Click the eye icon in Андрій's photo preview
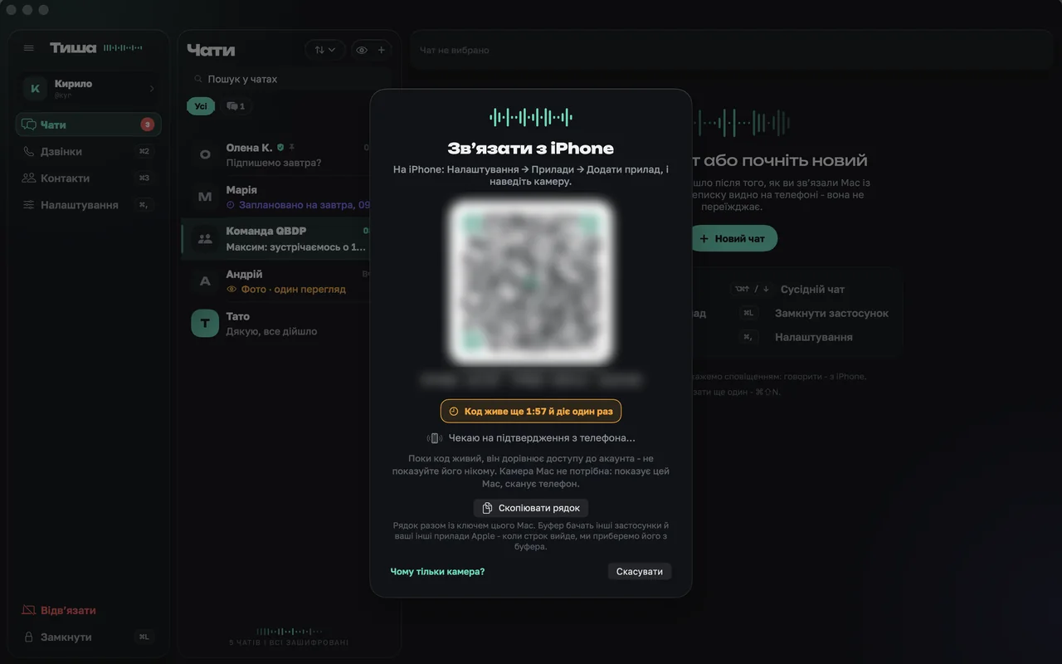Screen dimensions: 1062x664 point(231,289)
